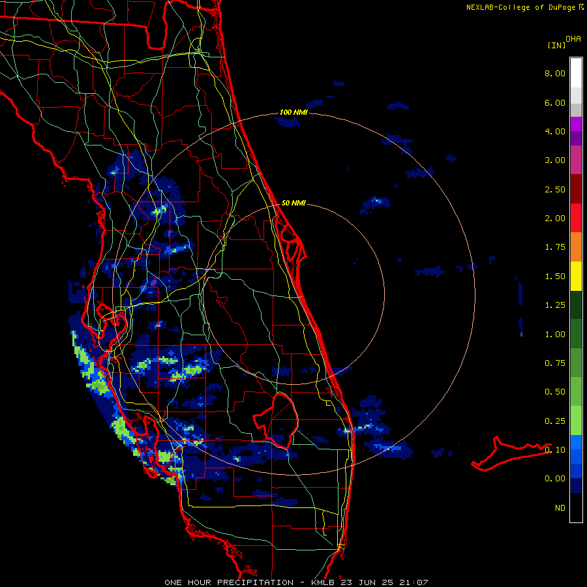This screenshot has width=587, height=587.
Task: Select the 1.00 legend value
Action: (555, 335)
